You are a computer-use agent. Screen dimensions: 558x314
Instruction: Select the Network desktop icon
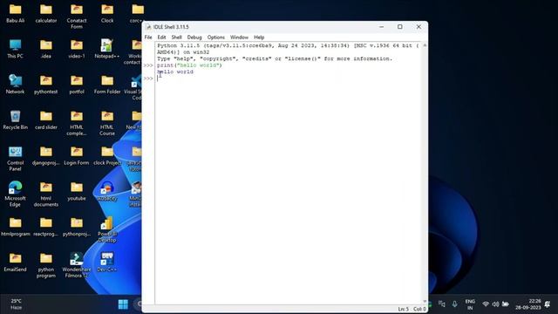click(16, 85)
